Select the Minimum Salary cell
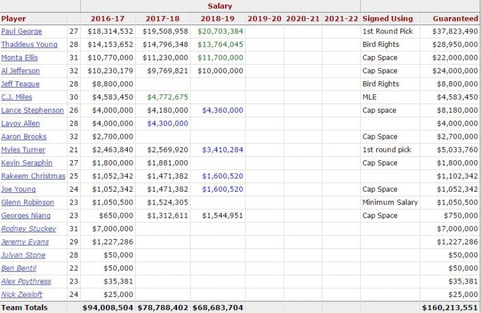The width and height of the screenshot is (481, 313). coord(390,202)
